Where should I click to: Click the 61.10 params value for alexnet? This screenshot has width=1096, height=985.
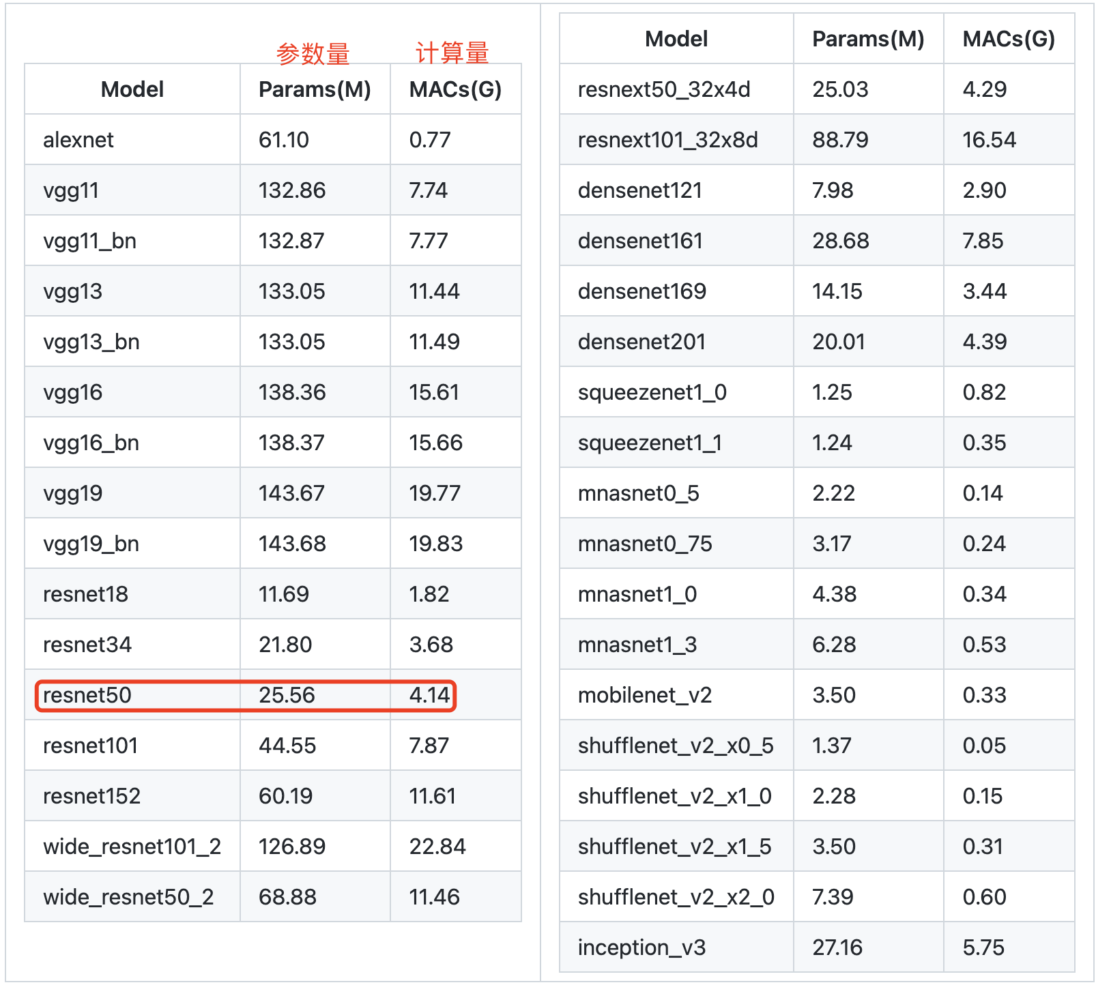point(283,140)
